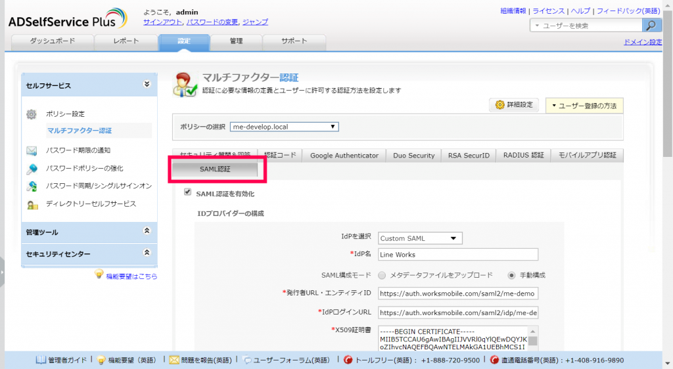Switch to RSA SecurID tab

469,156
